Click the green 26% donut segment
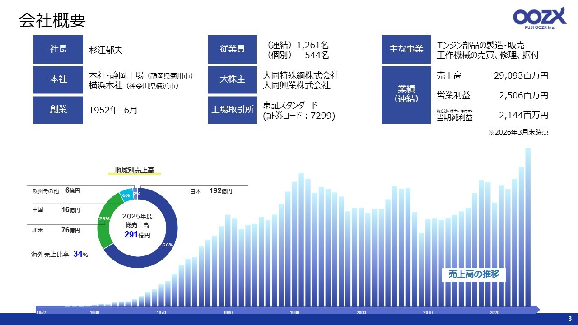 (105, 220)
